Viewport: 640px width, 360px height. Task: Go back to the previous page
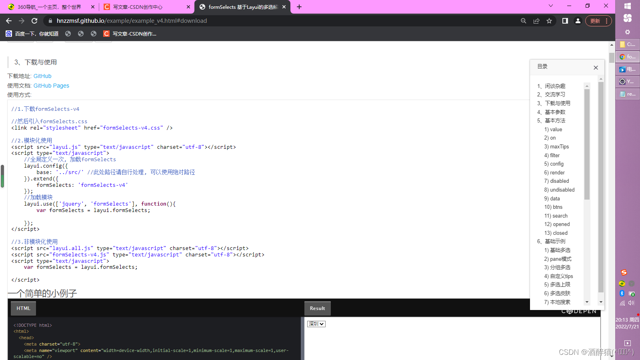tap(9, 21)
